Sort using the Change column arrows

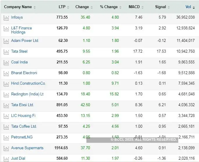click(x=92, y=7)
